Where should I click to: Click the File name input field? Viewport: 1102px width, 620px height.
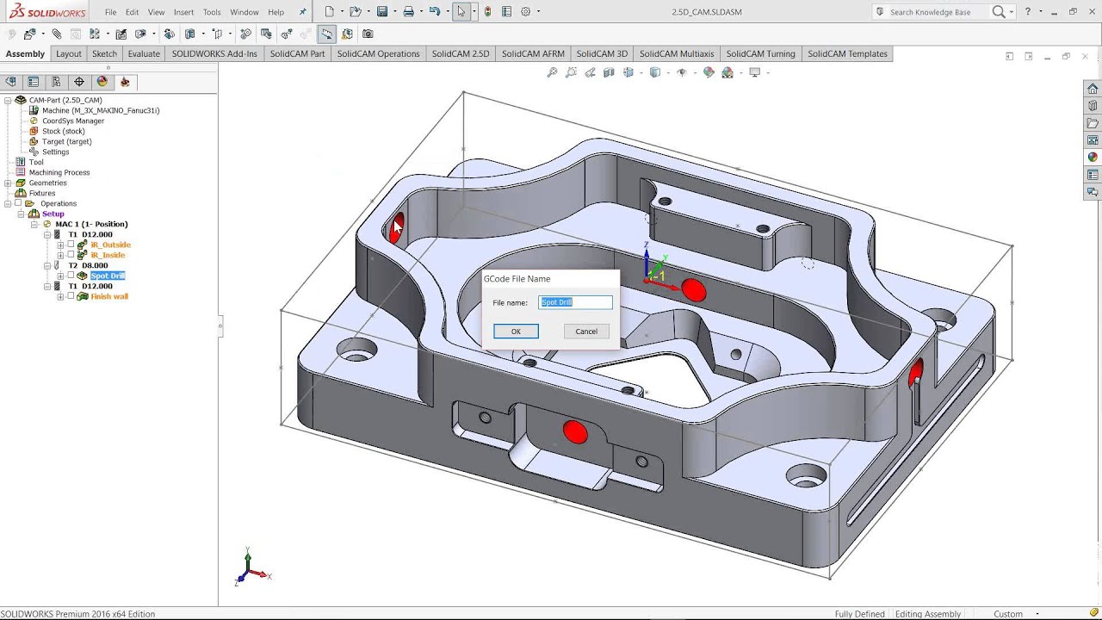click(x=576, y=302)
